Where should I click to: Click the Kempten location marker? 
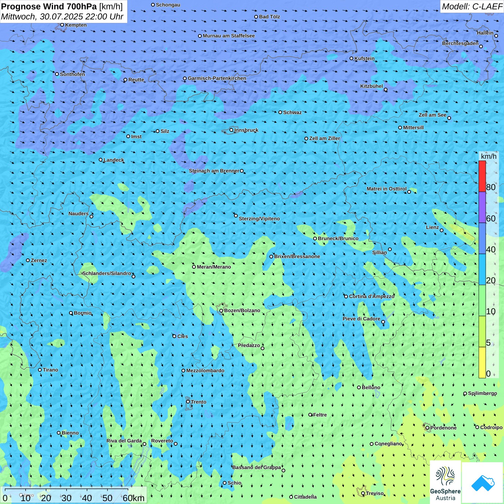pos(62,25)
